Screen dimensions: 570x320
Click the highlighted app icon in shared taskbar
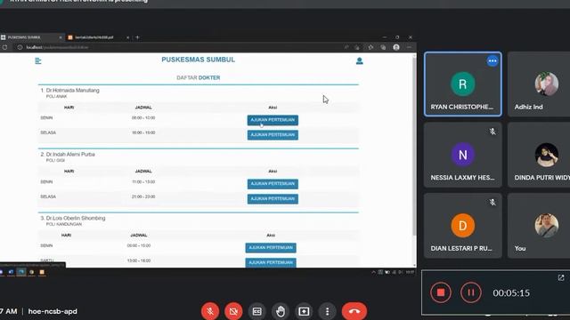[x=21, y=272]
